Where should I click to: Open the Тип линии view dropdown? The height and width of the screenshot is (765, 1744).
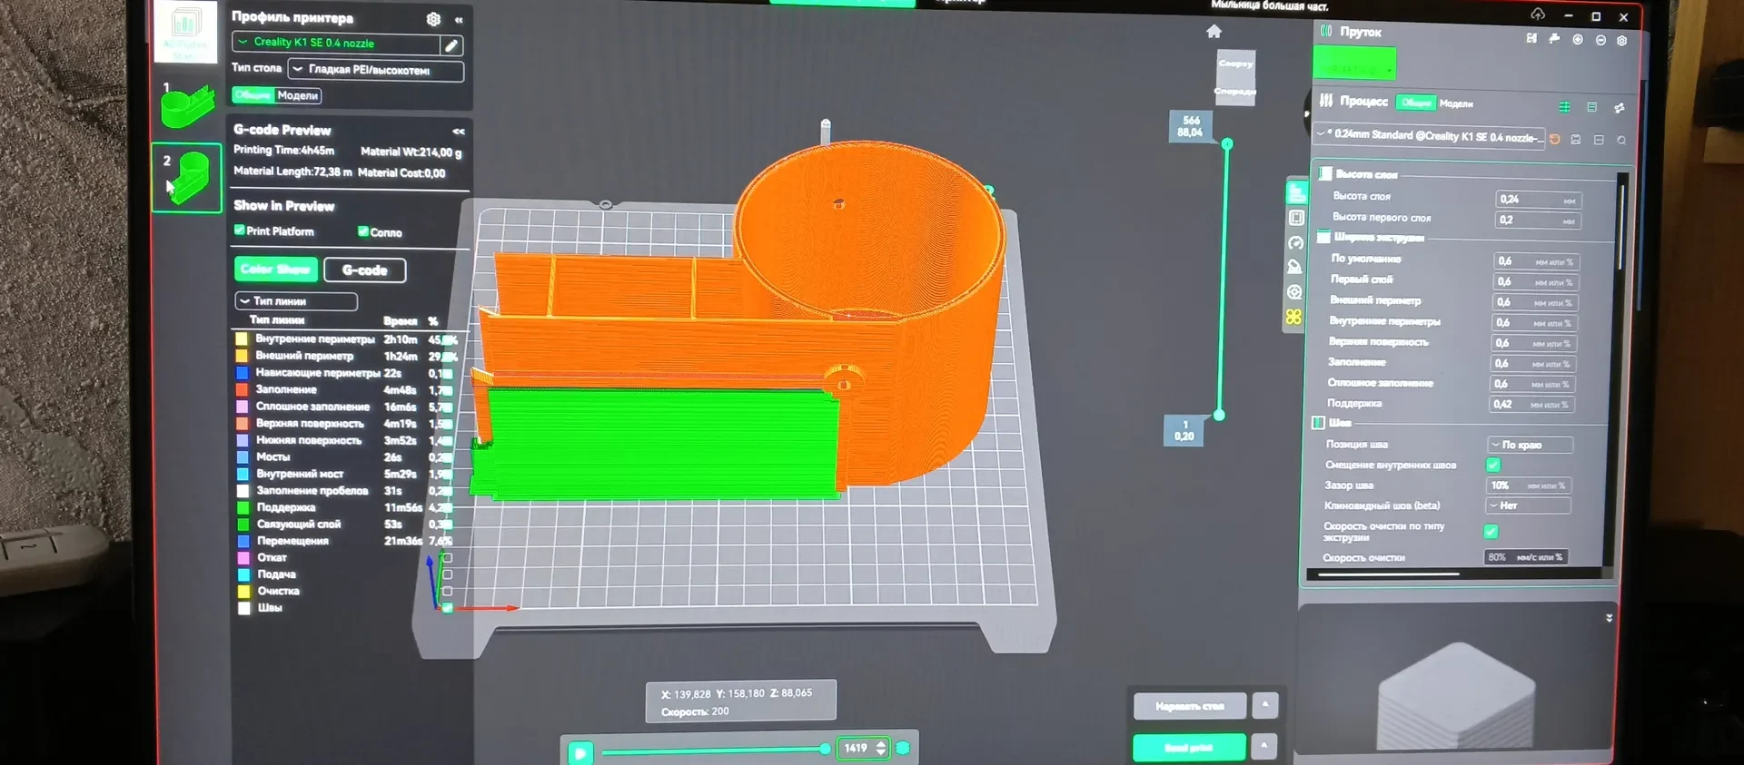[x=296, y=301]
